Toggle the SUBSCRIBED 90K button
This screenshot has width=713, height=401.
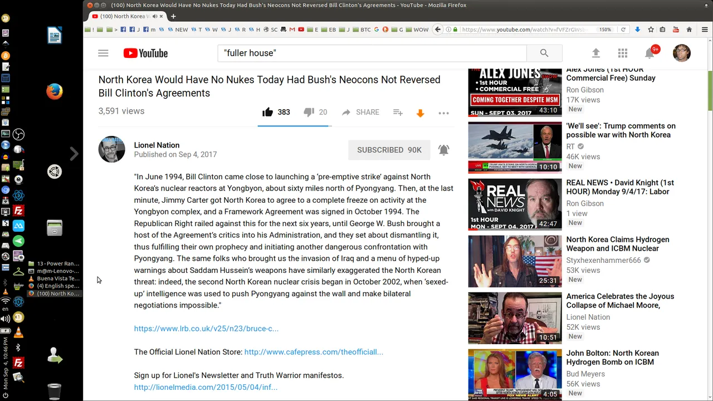tap(389, 150)
